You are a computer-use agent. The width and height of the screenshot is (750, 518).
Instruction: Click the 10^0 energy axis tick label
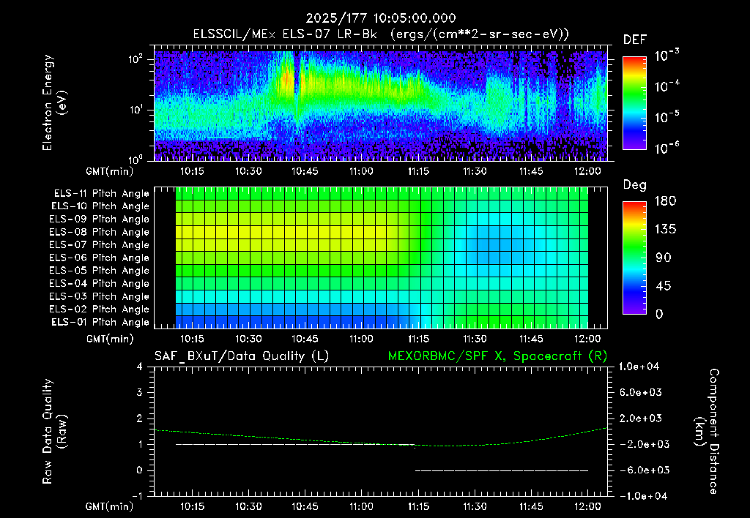coord(135,159)
